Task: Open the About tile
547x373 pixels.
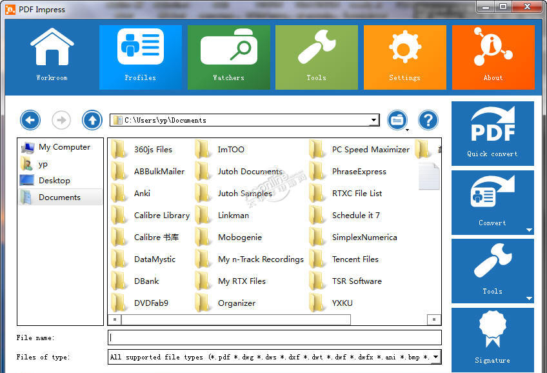Action: (493, 57)
